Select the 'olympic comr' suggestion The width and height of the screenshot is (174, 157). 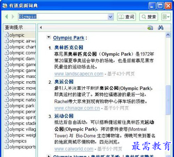(x=20, y=53)
